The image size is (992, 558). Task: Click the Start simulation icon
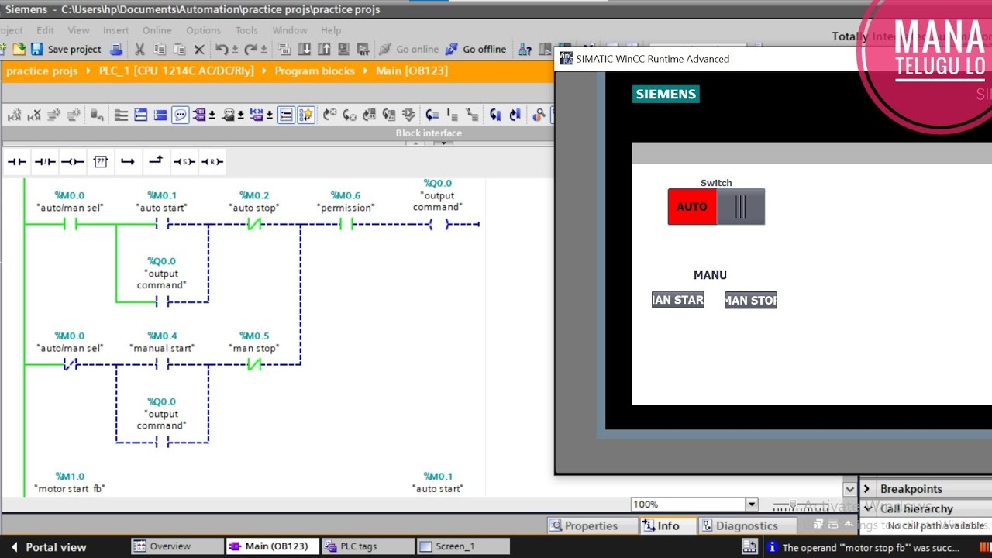click(x=344, y=49)
